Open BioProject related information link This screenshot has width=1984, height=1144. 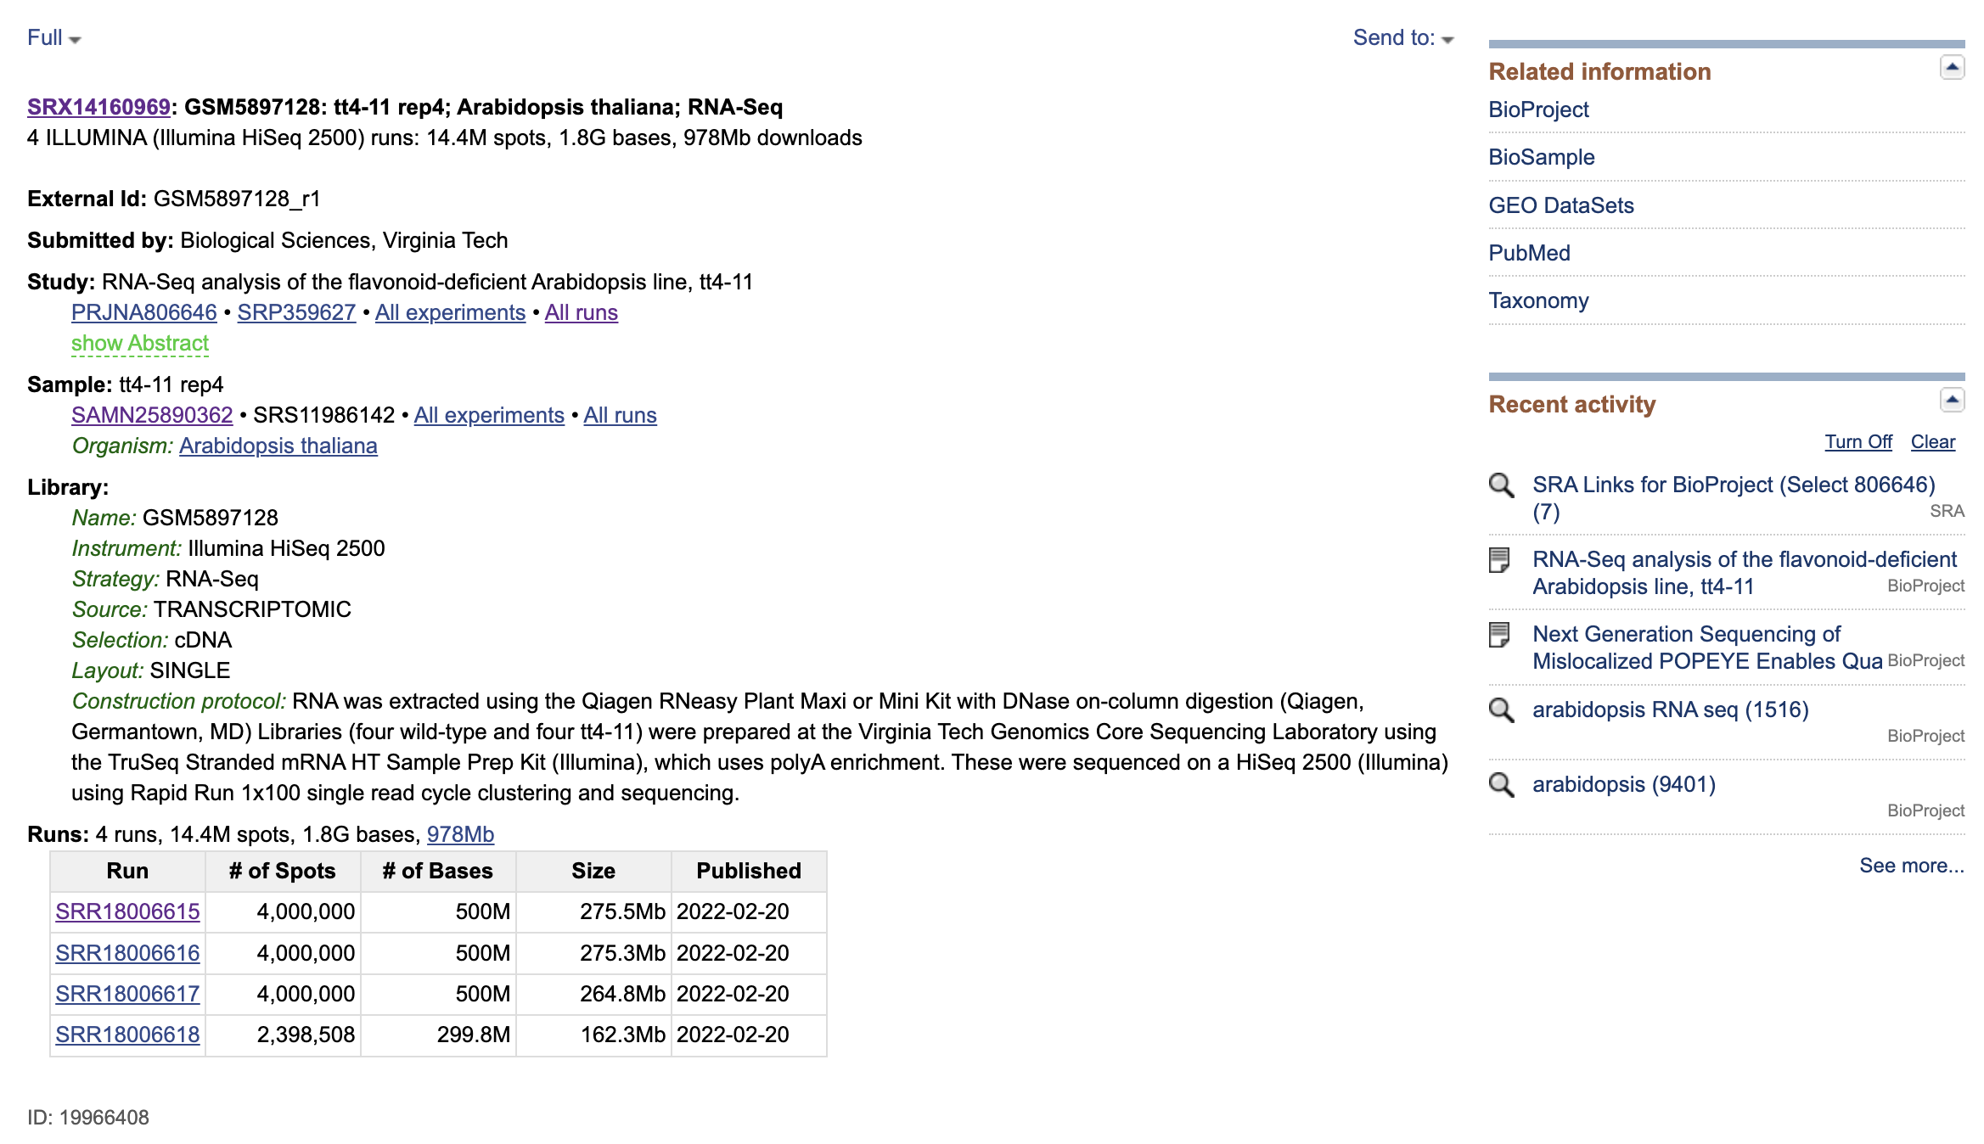click(1537, 109)
